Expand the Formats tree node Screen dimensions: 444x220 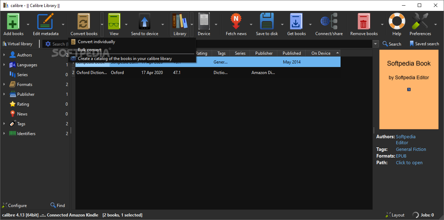(4, 85)
